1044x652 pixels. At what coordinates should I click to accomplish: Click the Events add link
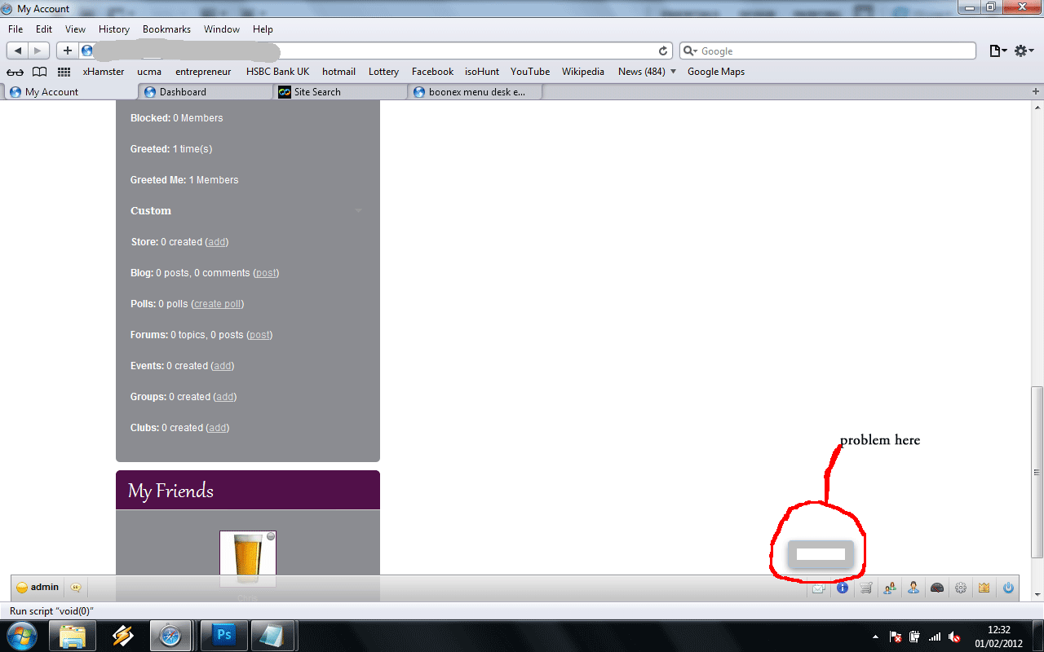[x=223, y=366]
